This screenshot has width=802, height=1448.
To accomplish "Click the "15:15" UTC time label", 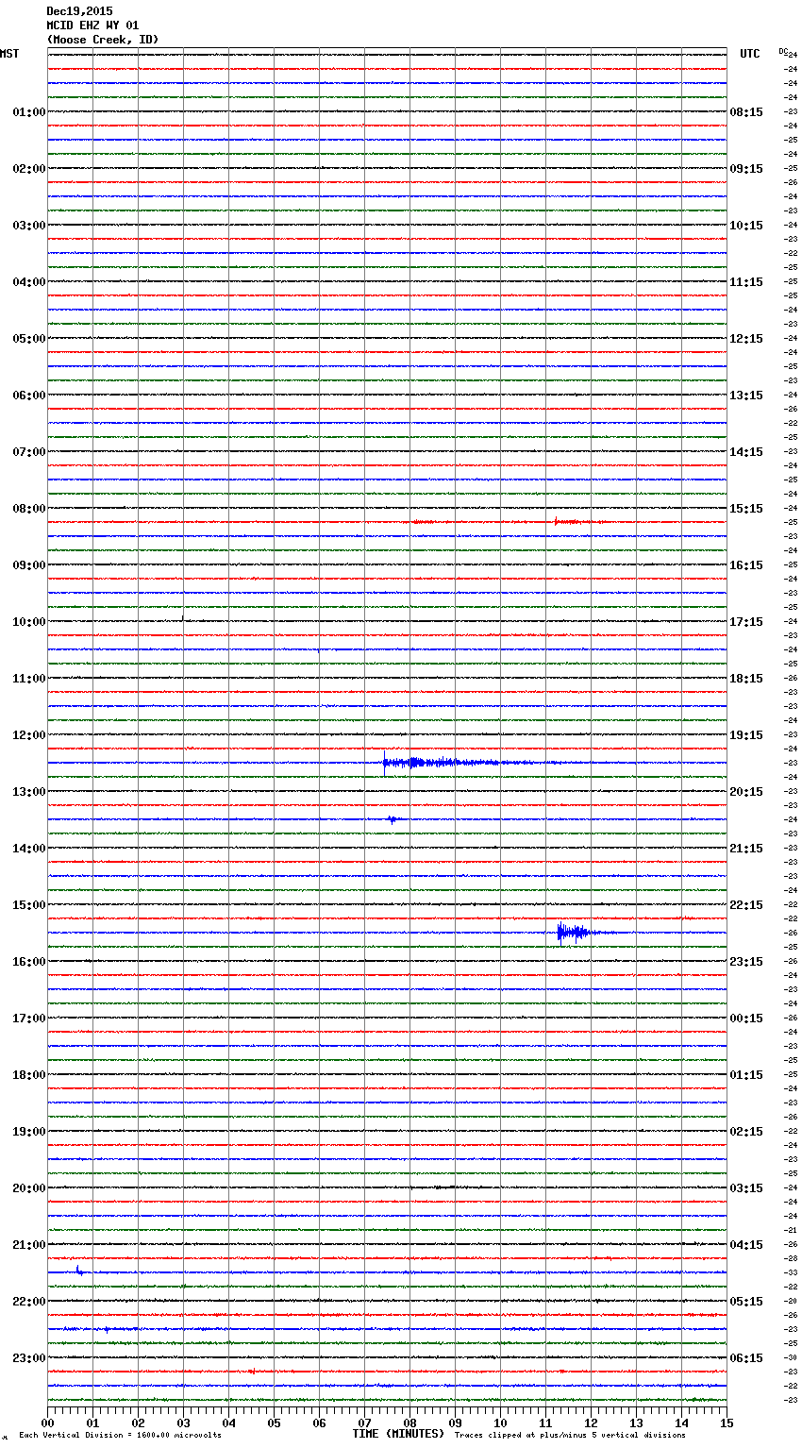I will pyautogui.click(x=746, y=509).
